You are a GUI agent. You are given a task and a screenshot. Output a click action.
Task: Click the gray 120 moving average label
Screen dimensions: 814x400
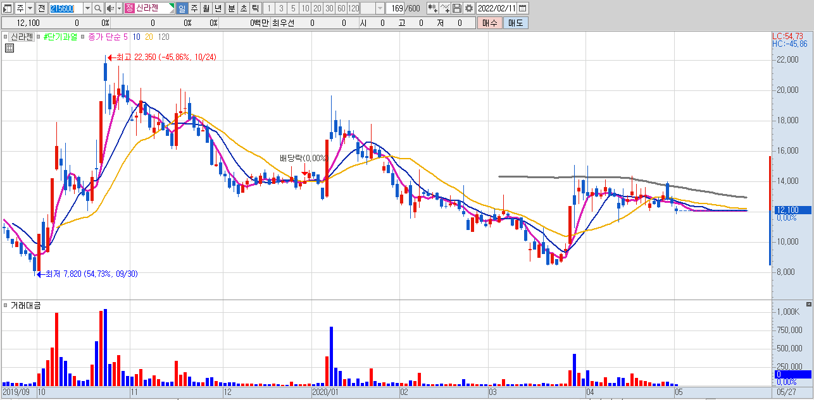(x=163, y=37)
